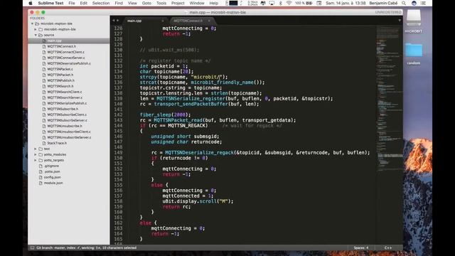Open the Find menu

pyautogui.click(x=119, y=3)
